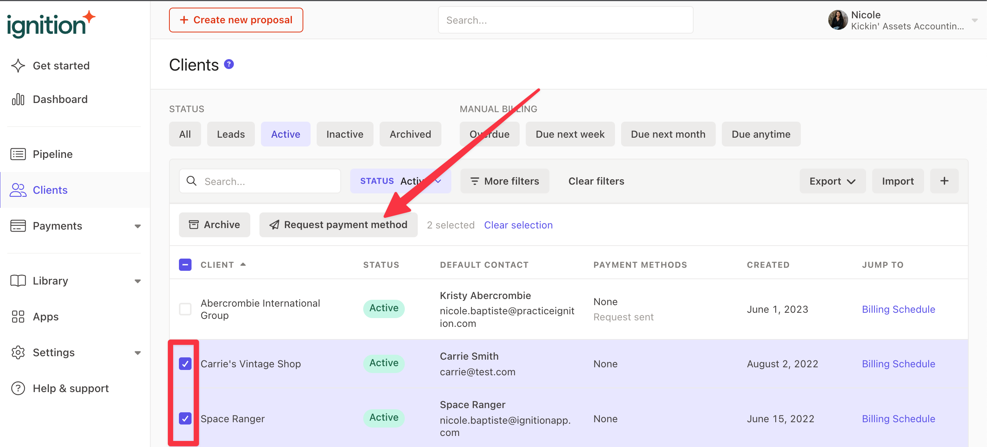Click the paper plane send icon
Image resolution: width=987 pixels, height=447 pixels.
tap(274, 225)
